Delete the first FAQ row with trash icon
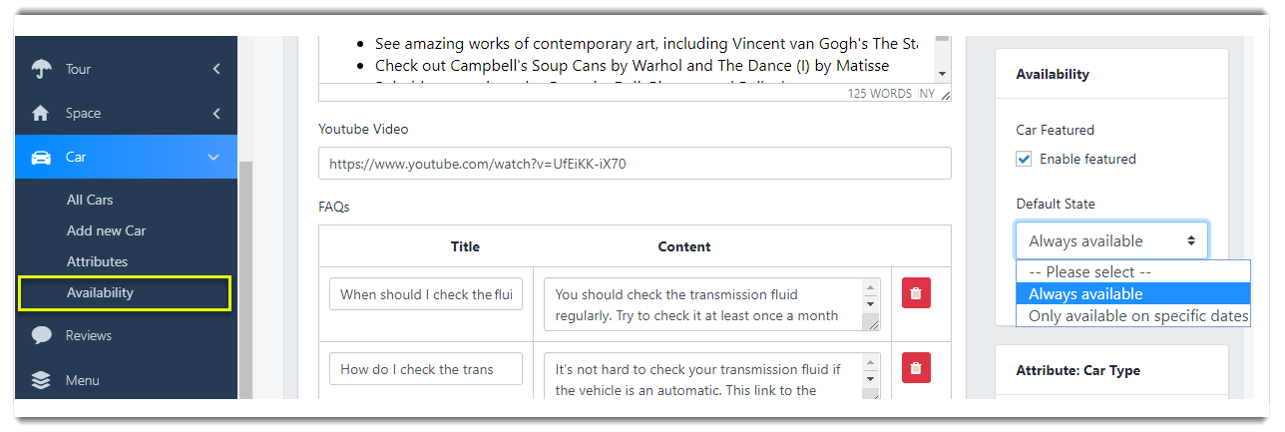This screenshot has width=1285, height=432. [916, 293]
